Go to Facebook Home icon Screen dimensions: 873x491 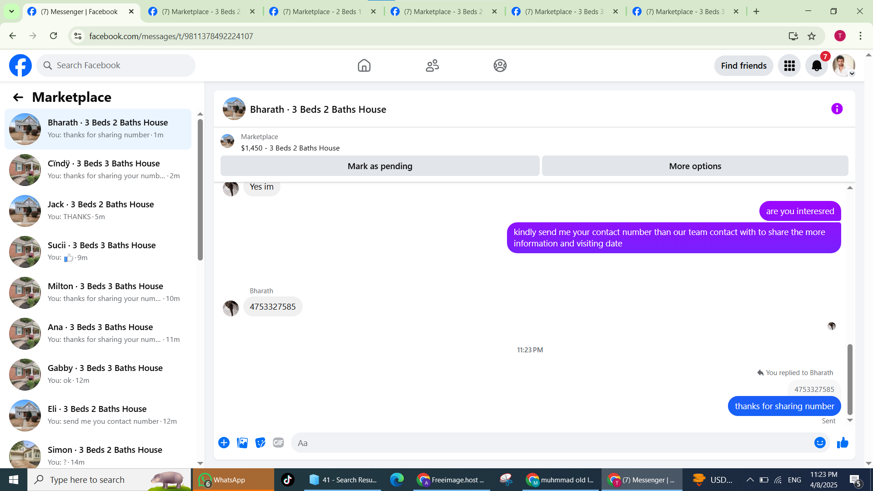tap(364, 66)
